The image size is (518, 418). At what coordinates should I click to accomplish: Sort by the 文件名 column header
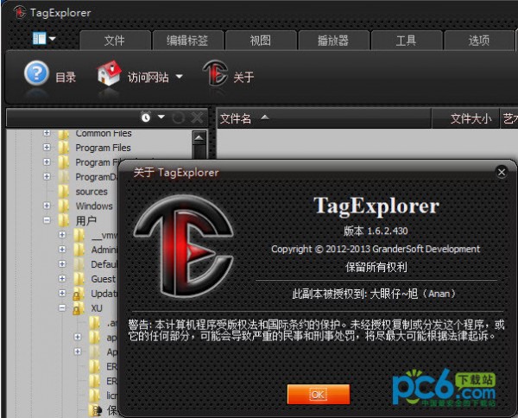pyautogui.click(x=324, y=118)
